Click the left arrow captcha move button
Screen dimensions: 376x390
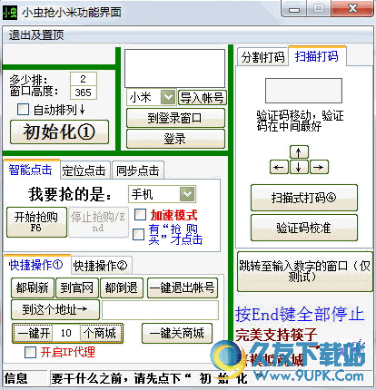(279, 167)
